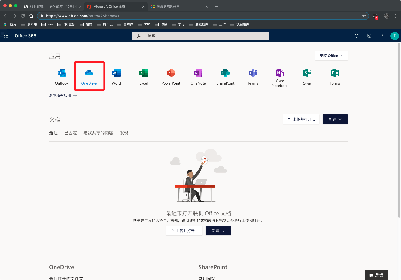401x280 pixels.
Task: Open the 黑苹果 bookmark folder
Action: click(x=29, y=24)
